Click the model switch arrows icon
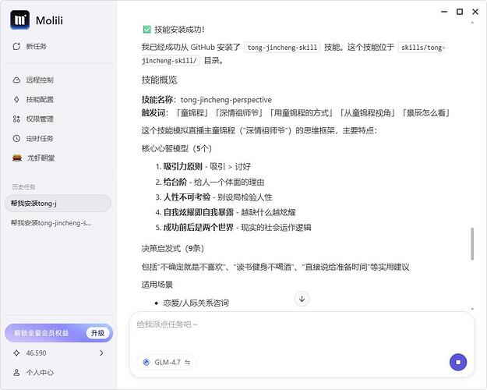The height and width of the screenshot is (390, 487). coord(187,363)
